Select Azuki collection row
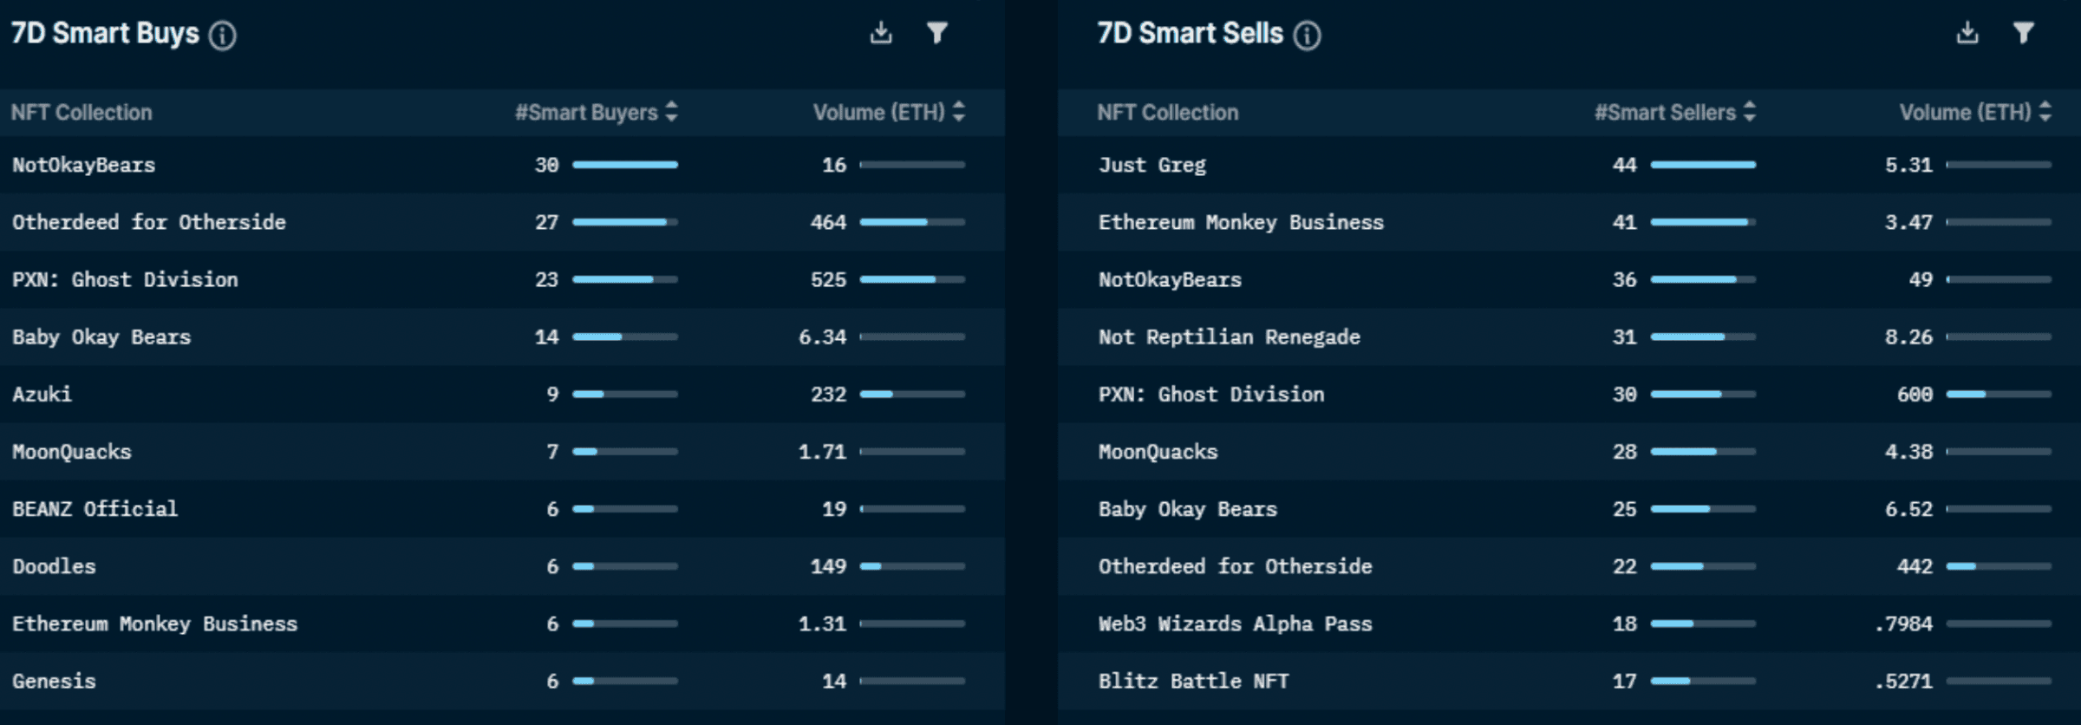The height and width of the screenshot is (725, 2081). 502,394
